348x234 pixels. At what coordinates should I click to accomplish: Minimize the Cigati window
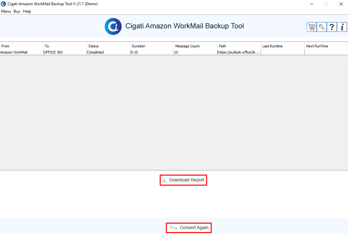(312, 4)
